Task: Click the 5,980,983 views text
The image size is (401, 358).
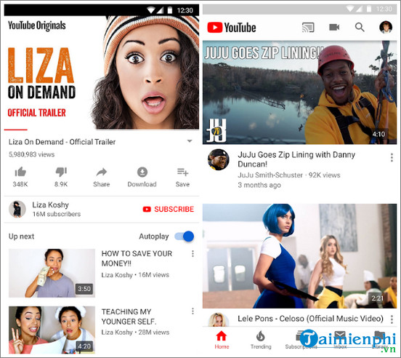Action: point(31,154)
